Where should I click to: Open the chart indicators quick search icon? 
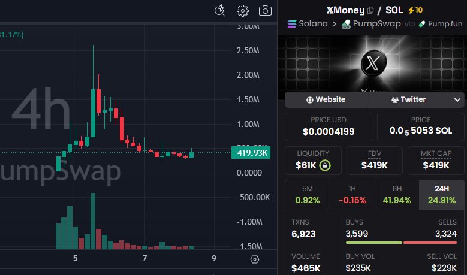coord(219,10)
